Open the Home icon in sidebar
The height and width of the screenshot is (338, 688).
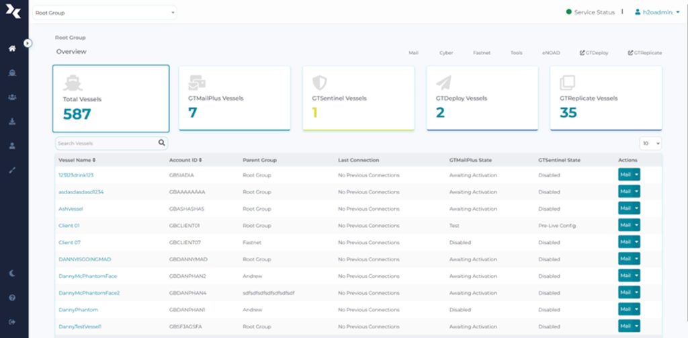pyautogui.click(x=12, y=48)
